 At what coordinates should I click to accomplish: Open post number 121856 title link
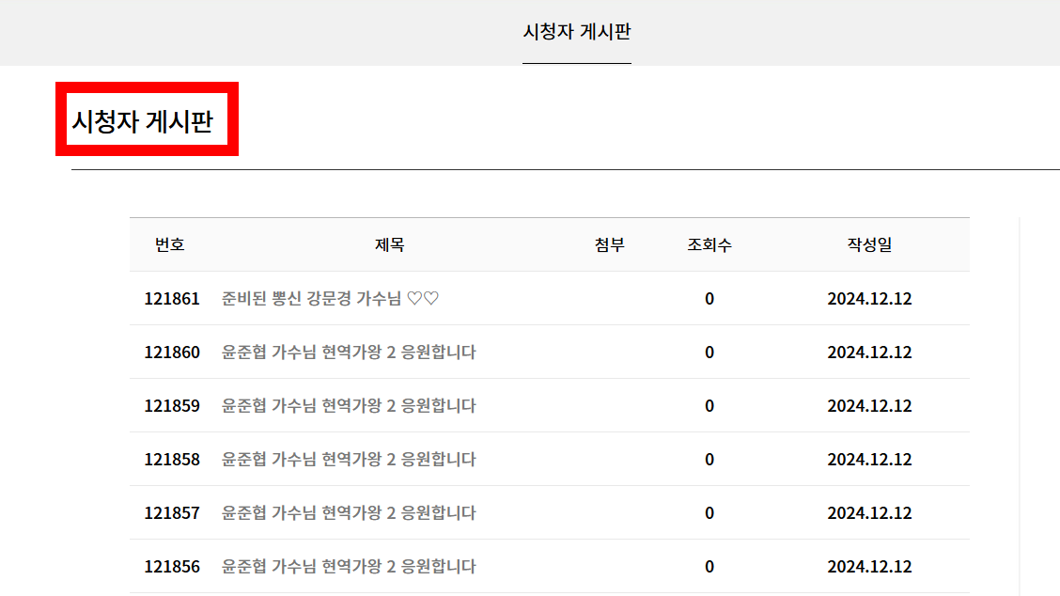(x=349, y=566)
